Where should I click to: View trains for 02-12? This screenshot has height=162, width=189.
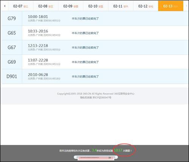pyautogui.click(x=146, y=6)
